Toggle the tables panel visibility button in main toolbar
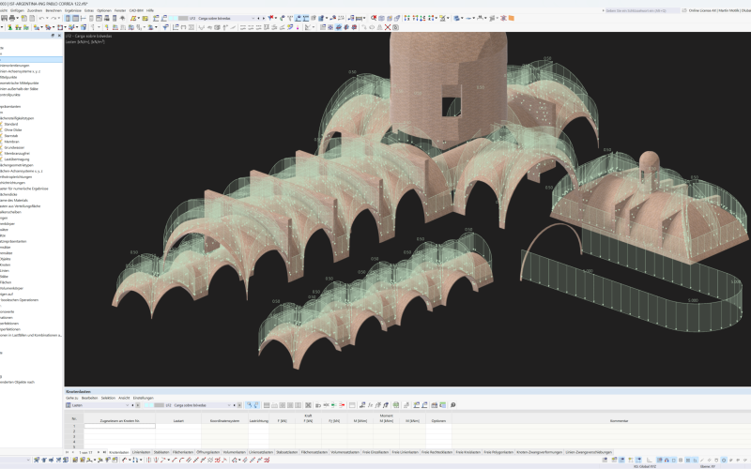This screenshot has width=751, height=469. coord(75,18)
